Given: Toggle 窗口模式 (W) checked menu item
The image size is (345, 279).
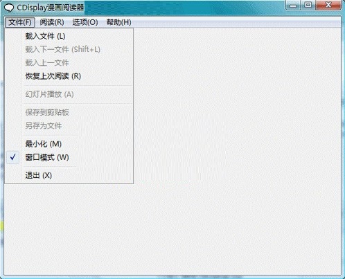Looking at the screenshot, I should coord(69,157).
